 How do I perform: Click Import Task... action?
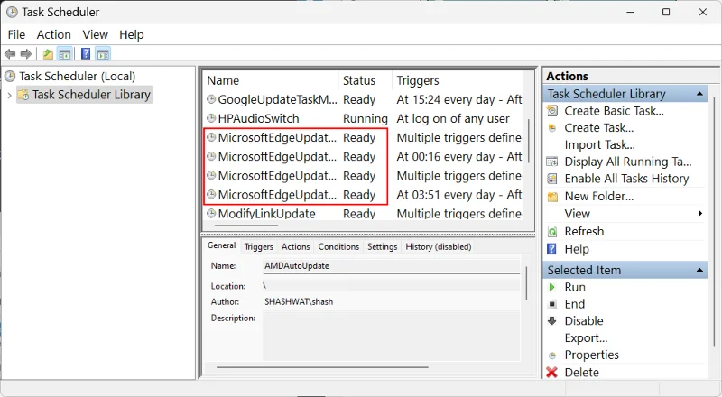coord(600,145)
